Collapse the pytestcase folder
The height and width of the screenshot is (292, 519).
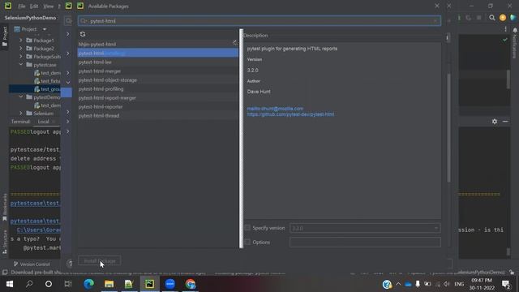click(x=21, y=65)
